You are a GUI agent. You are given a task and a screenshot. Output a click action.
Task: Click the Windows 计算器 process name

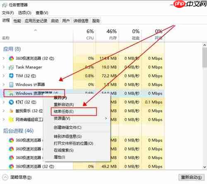(x=30, y=85)
